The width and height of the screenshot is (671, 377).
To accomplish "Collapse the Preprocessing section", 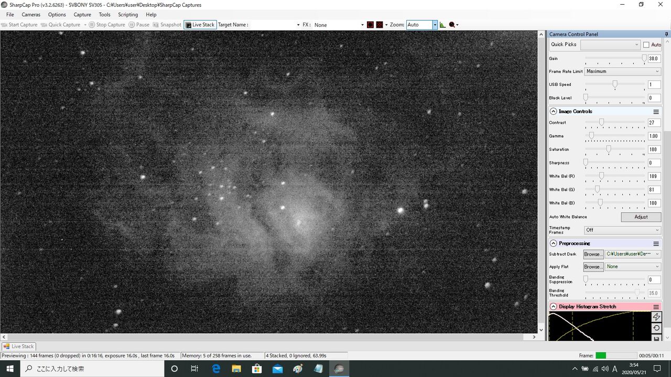I will coord(553,243).
